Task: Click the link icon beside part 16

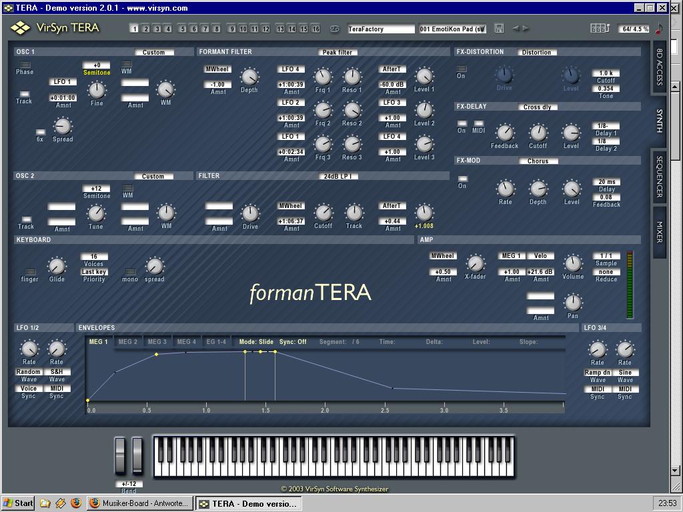Action: point(334,29)
